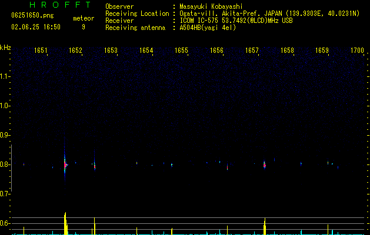
Task: Click the 0.7 kHz frequency label
Action: click(5, 194)
